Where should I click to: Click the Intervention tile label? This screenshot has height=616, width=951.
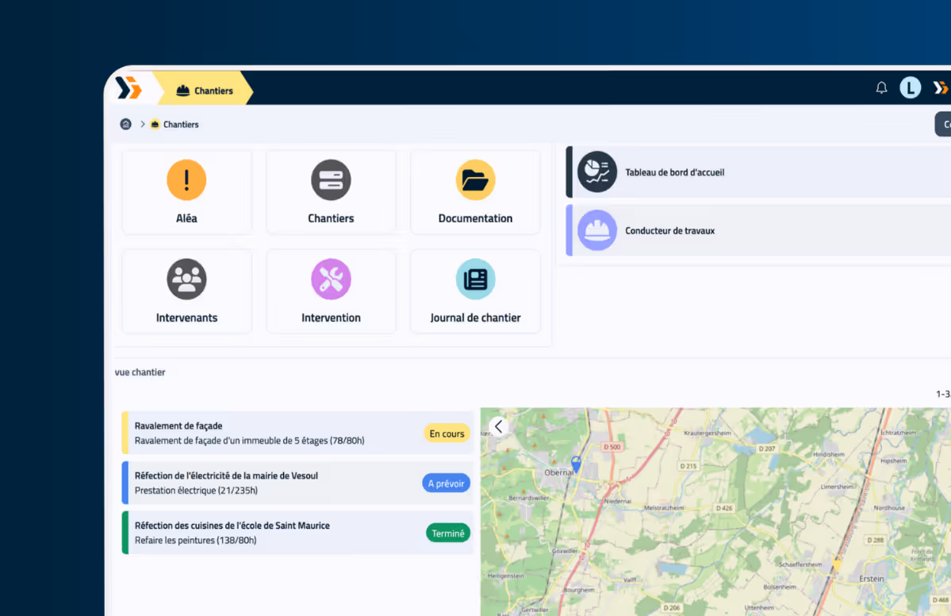click(x=331, y=318)
